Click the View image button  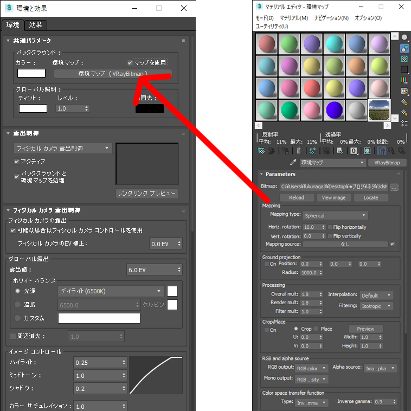(x=333, y=197)
